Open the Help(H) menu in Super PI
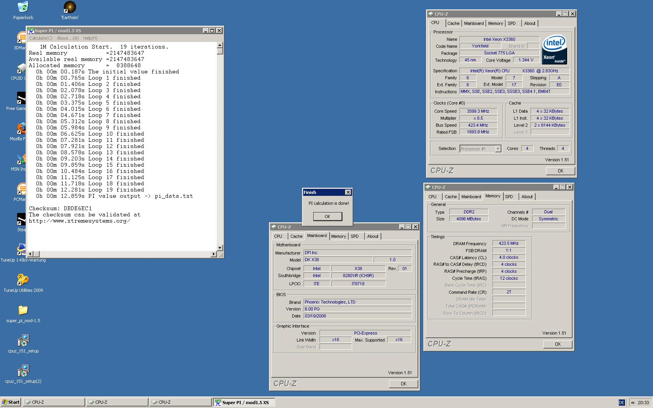Image resolution: width=653 pixels, height=408 pixels. (x=90, y=38)
